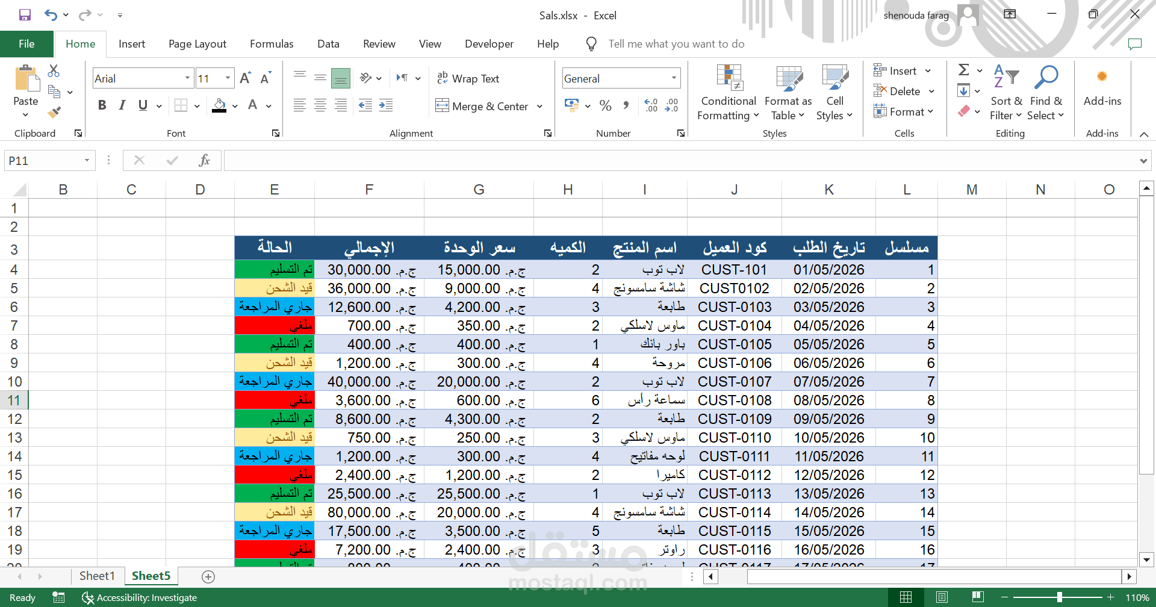The width and height of the screenshot is (1156, 607).
Task: Switch to the Formulas tab
Action: click(272, 44)
